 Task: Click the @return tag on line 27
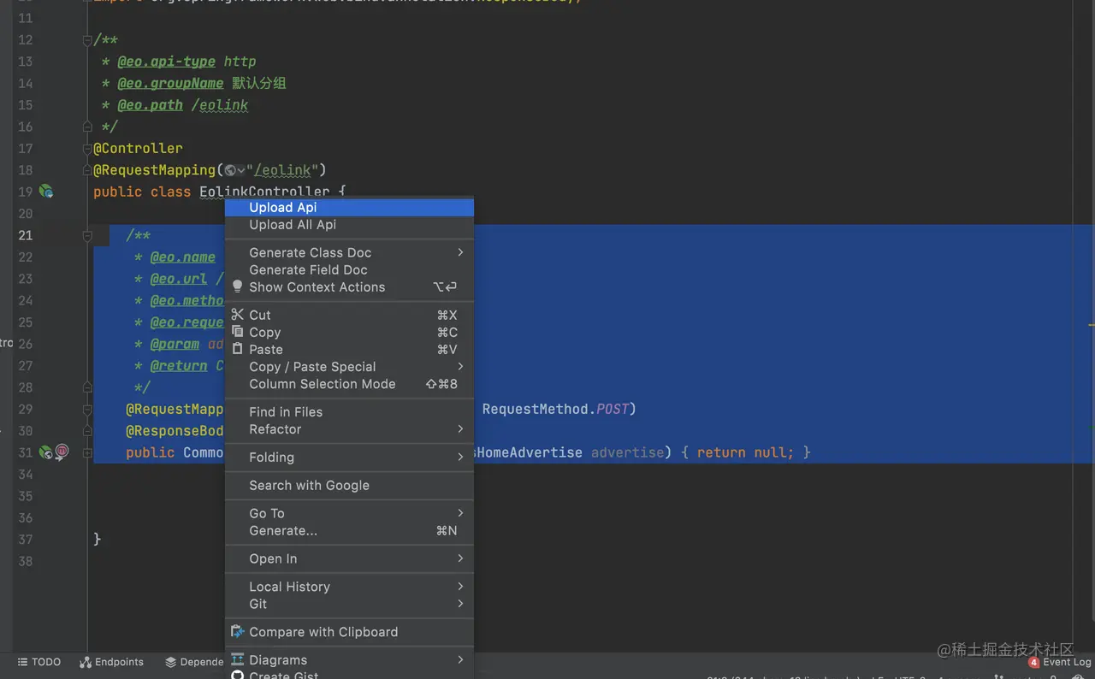pos(179,365)
